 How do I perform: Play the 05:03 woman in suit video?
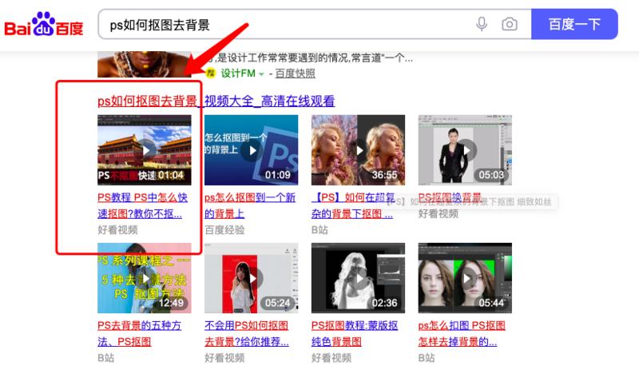[465, 149]
